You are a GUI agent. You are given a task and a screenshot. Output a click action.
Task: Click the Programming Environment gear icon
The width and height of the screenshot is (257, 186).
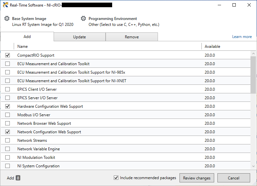pos(83,19)
